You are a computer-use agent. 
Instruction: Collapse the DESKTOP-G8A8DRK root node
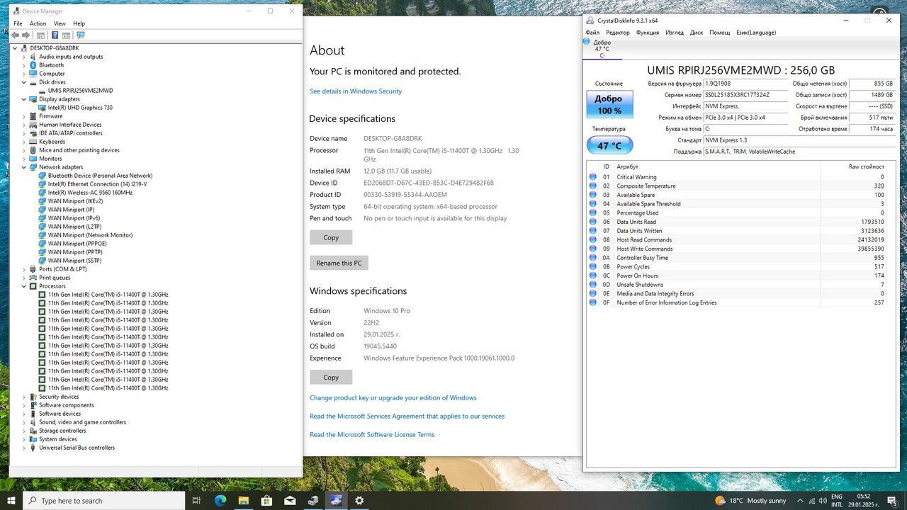pos(16,48)
